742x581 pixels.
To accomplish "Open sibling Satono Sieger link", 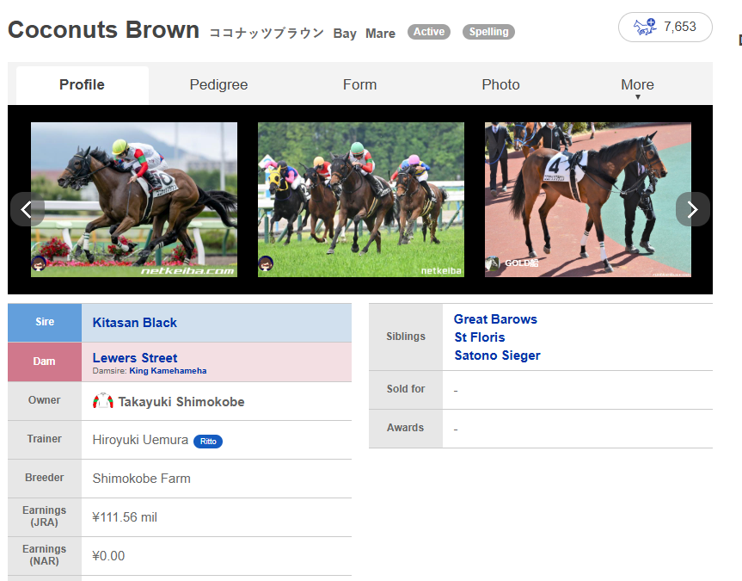I will pyautogui.click(x=497, y=355).
